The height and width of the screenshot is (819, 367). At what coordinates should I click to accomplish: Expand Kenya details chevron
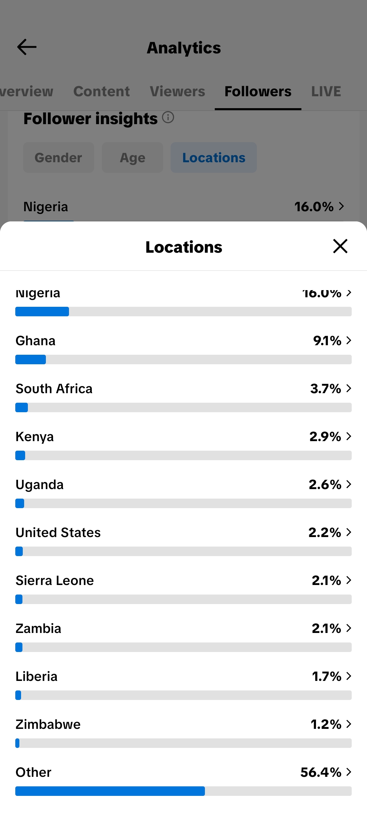click(x=349, y=436)
